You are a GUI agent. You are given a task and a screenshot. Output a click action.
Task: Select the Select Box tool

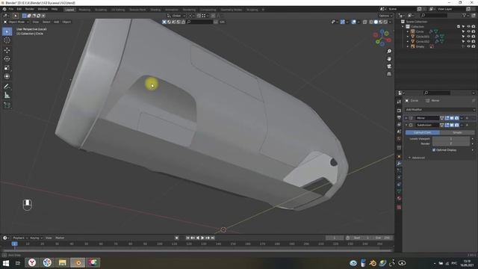coord(7,31)
